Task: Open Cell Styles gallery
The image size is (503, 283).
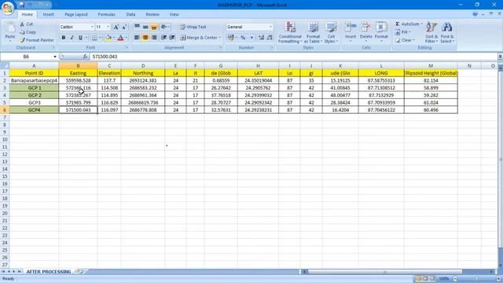Action: [331, 32]
